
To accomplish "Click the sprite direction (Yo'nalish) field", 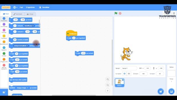I will coord(160,74).
